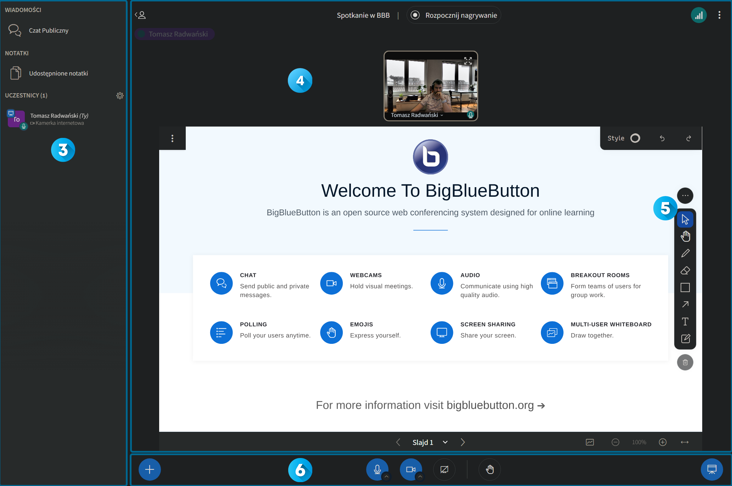Image resolution: width=732 pixels, height=486 pixels.
Task: Open the top-right options menu
Action: click(719, 15)
